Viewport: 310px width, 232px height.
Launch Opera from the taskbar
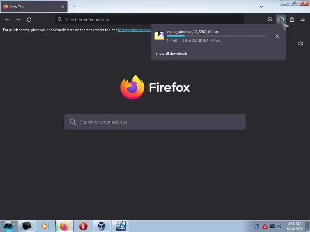point(83,226)
